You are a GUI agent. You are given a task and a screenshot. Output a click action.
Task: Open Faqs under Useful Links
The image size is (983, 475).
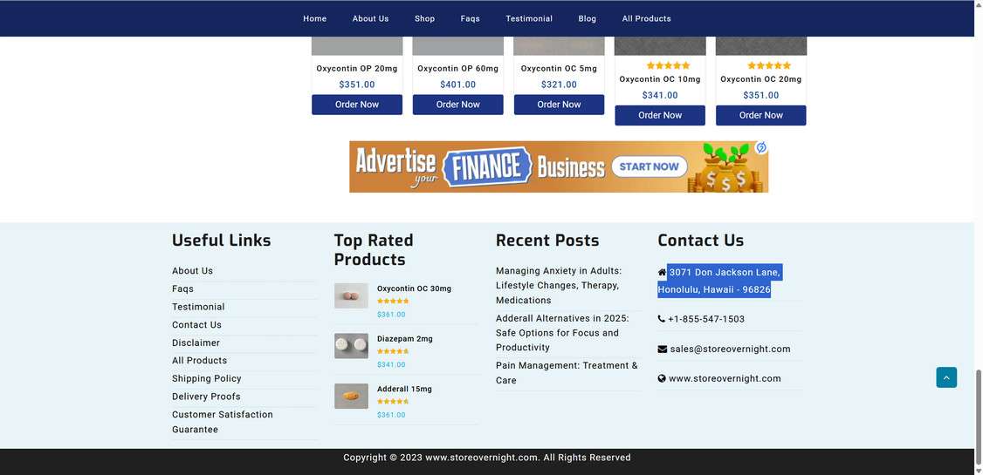pyautogui.click(x=183, y=289)
